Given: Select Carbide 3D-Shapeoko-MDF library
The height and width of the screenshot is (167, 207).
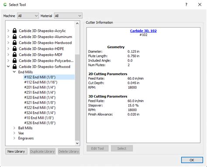Looking at the screenshot, I should [41, 55].
